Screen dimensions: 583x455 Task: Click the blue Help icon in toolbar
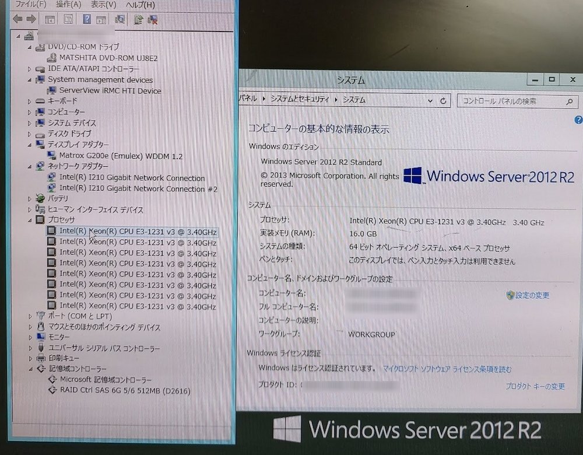click(x=87, y=19)
